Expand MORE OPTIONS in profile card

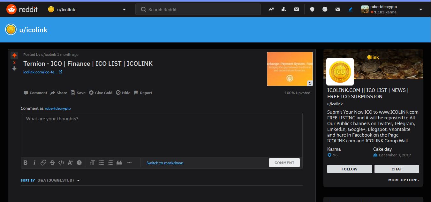pos(404,180)
